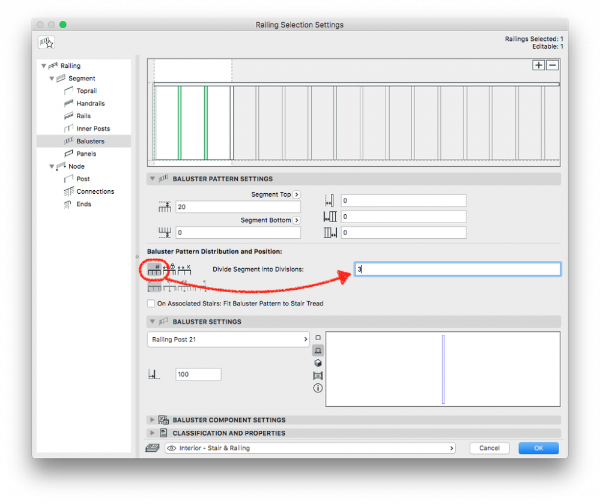
Task: Collapse the Railing tree node
Action: coord(44,66)
